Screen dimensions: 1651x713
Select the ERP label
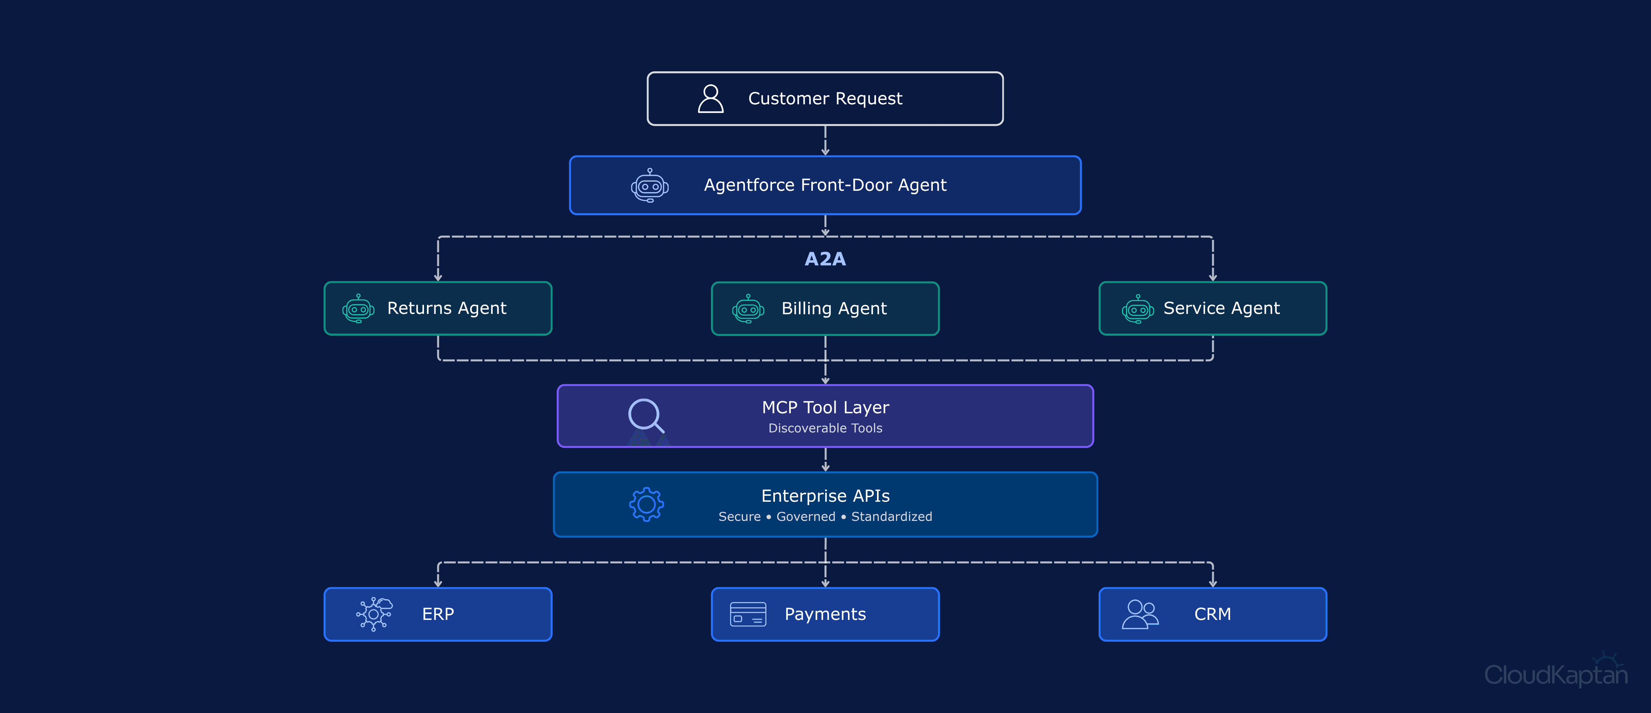point(438,614)
